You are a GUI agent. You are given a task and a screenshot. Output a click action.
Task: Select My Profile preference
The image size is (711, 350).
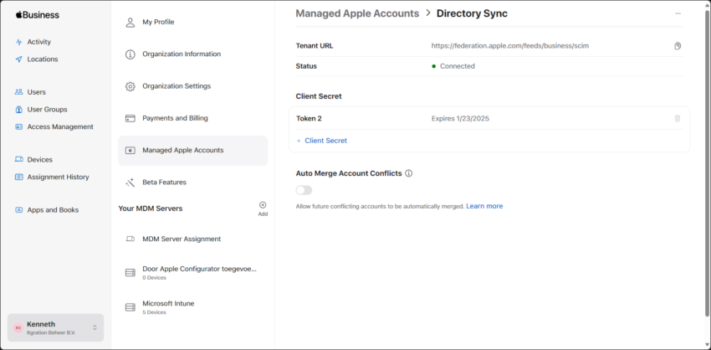pos(192,23)
